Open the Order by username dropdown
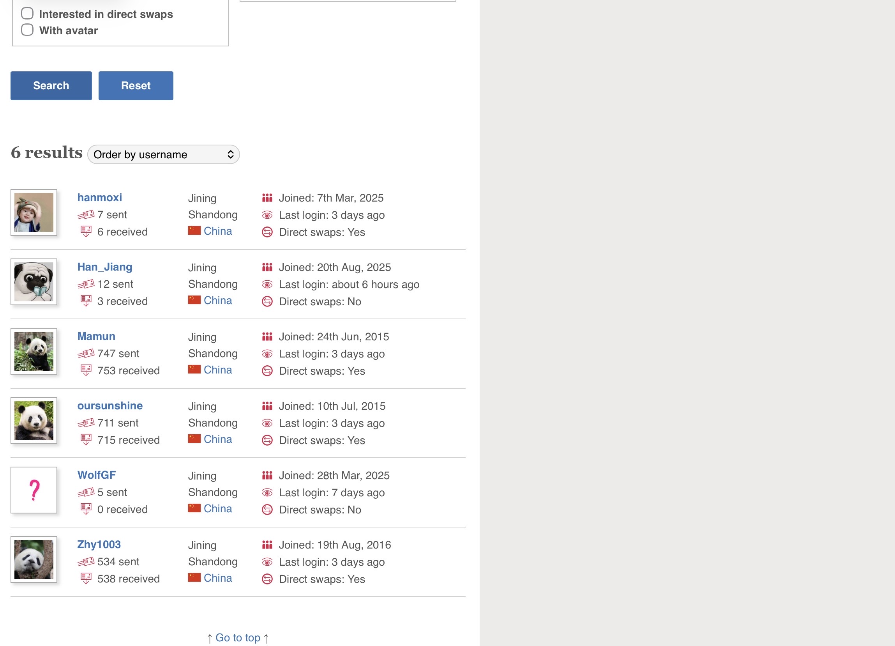This screenshot has width=895, height=646. [x=163, y=154]
